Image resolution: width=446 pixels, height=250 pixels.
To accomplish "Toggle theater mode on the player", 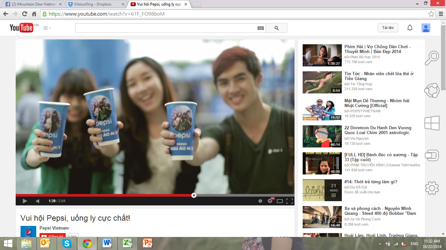I will pyautogui.click(x=280, y=201).
